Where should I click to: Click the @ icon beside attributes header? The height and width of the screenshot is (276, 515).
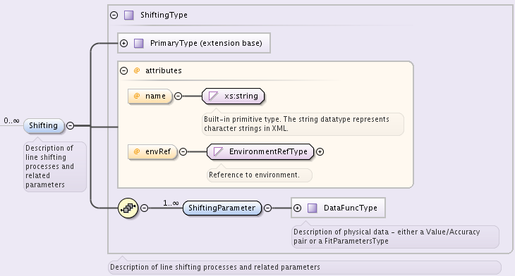[x=137, y=70]
